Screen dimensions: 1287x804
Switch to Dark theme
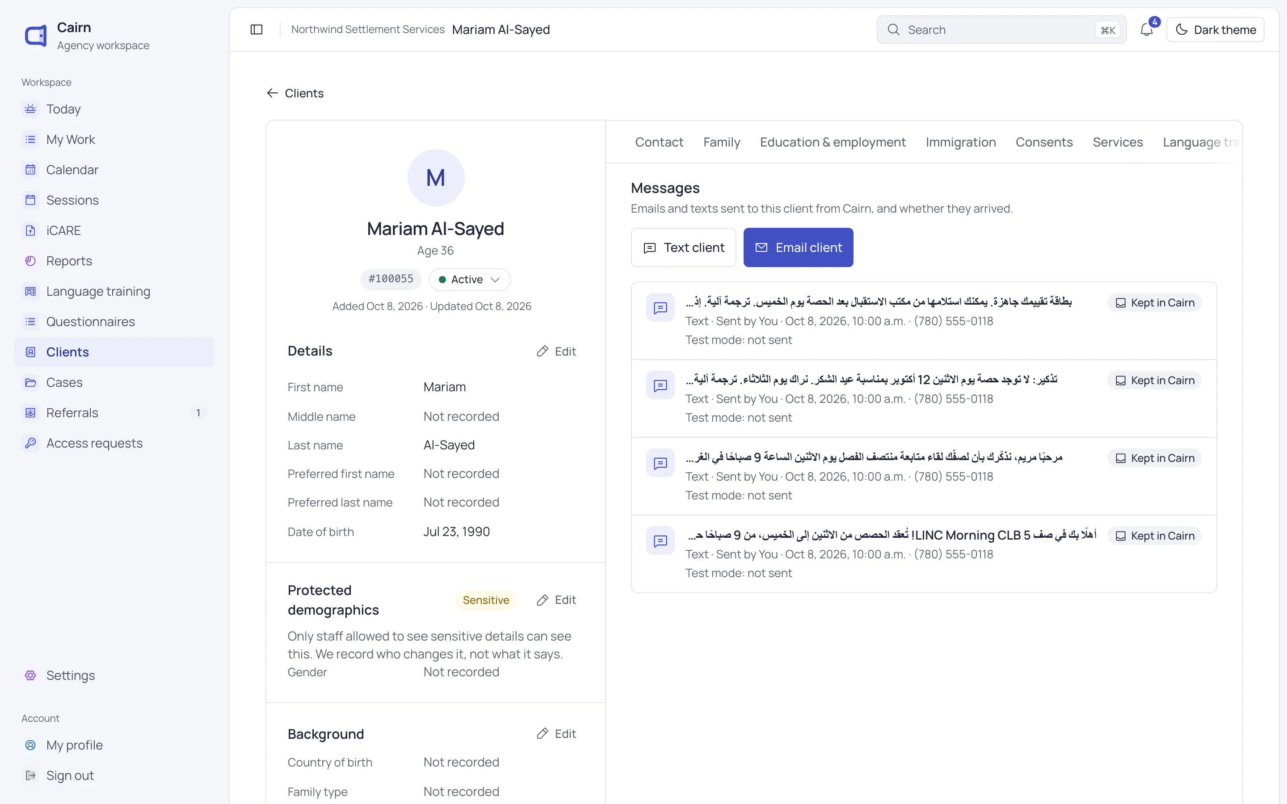coord(1215,30)
